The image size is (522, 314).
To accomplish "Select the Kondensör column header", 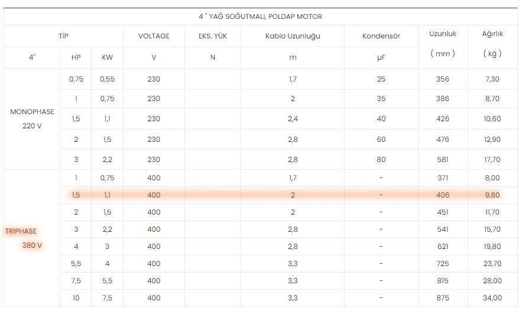I will (381, 36).
